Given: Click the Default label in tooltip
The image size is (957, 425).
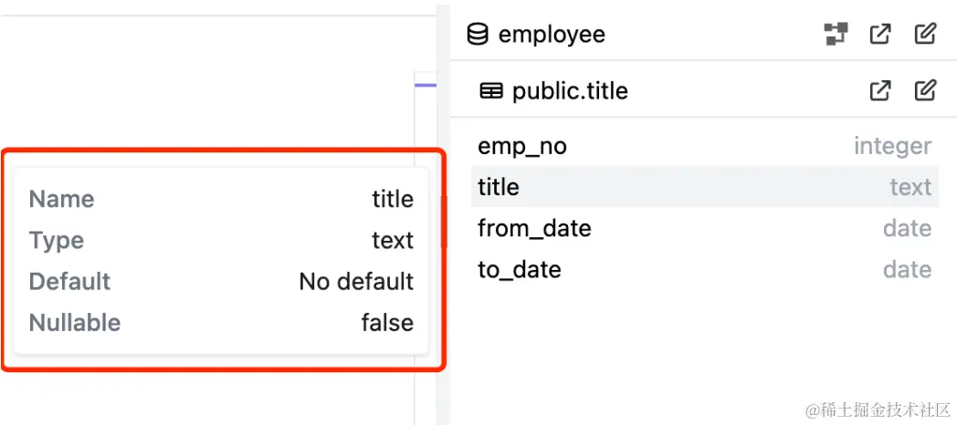Looking at the screenshot, I should click(x=69, y=282).
